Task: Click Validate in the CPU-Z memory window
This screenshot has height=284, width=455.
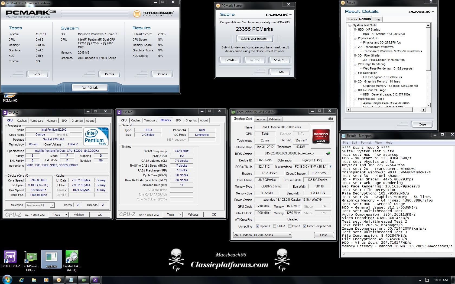Action: coord(193,214)
